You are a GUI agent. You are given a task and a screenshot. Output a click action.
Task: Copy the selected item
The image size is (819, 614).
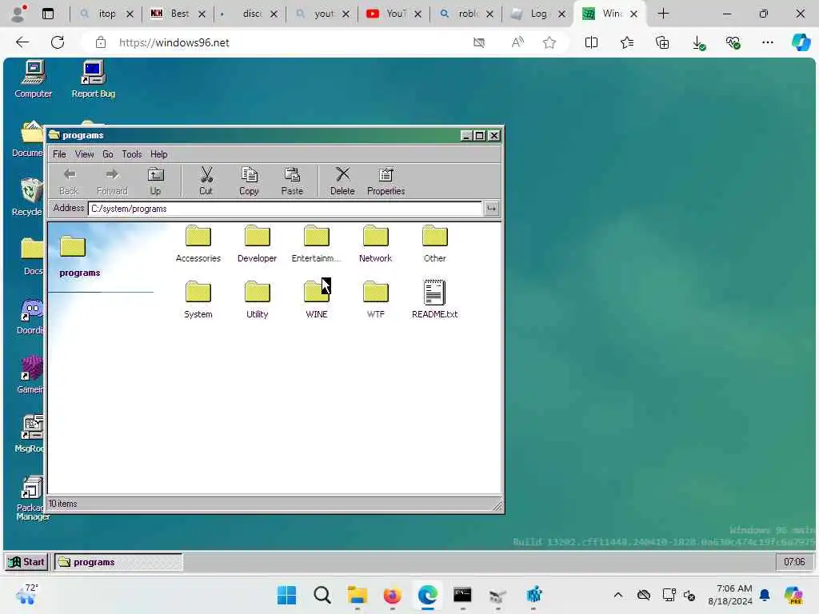[x=249, y=181]
